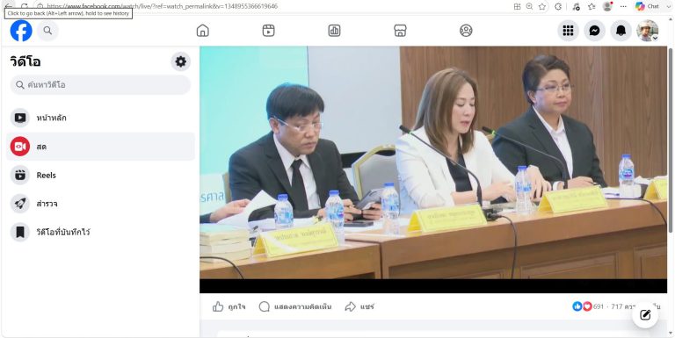Open the nine-dot menu grid icon
Screen dimensions: 675x338
pyautogui.click(x=568, y=31)
